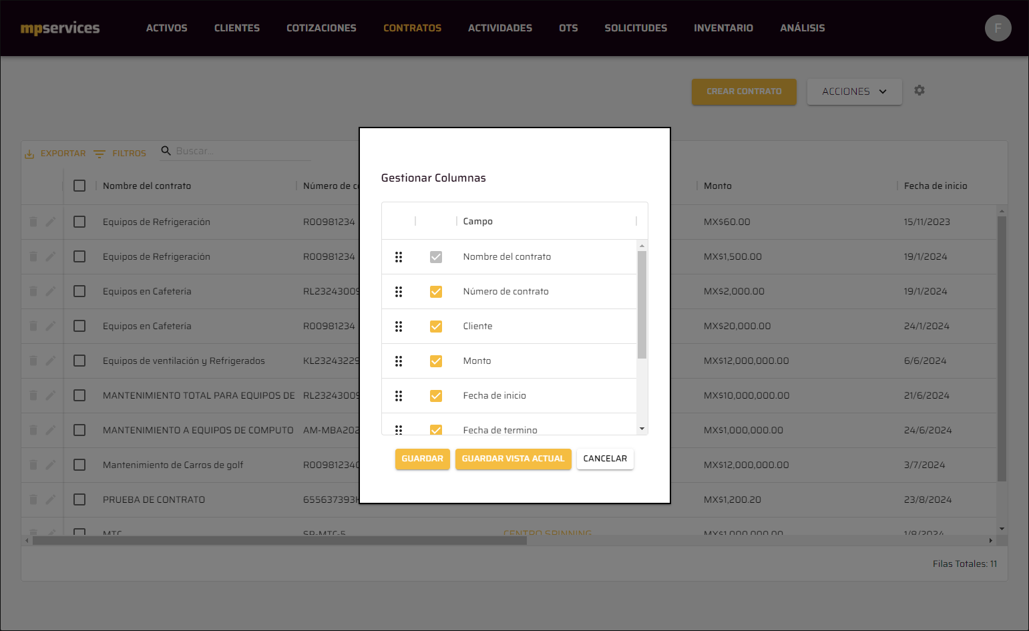
Task: Go to Inventario
Action: pyautogui.click(x=723, y=28)
